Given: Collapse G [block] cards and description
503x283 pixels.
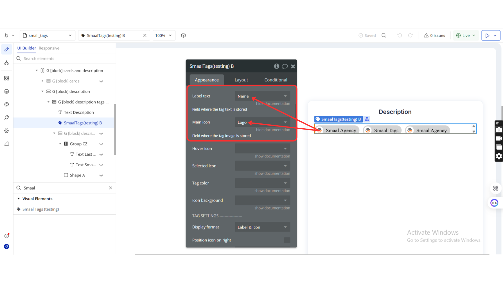Looking at the screenshot, I should point(36,70).
